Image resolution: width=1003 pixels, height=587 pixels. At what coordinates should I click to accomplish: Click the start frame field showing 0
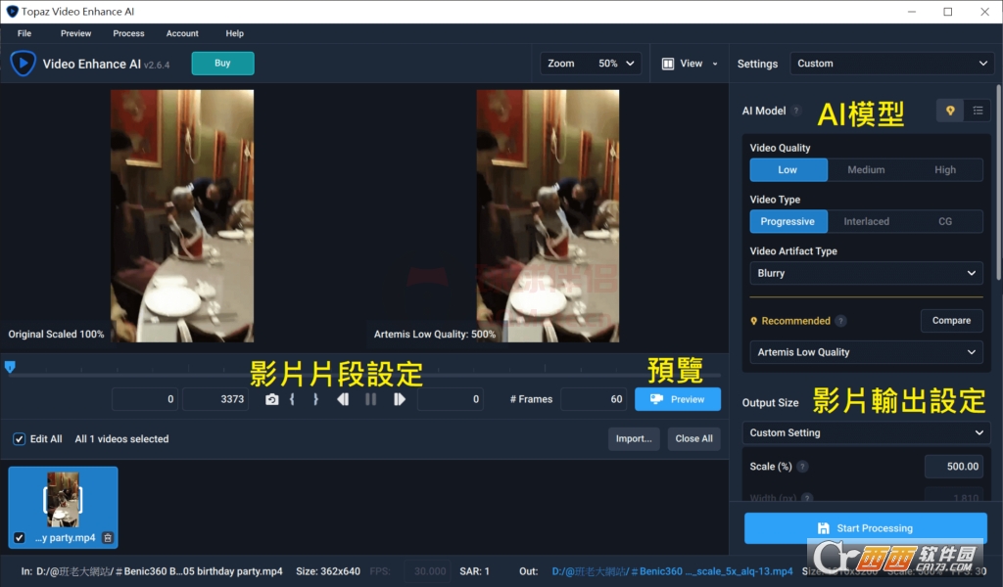pyautogui.click(x=145, y=399)
